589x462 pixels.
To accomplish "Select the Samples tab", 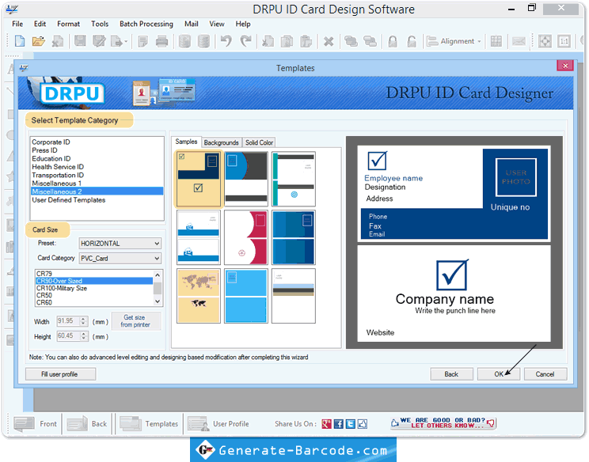I will pyautogui.click(x=186, y=142).
